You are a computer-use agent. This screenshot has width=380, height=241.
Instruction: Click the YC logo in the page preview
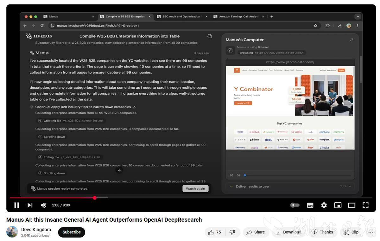click(x=237, y=70)
